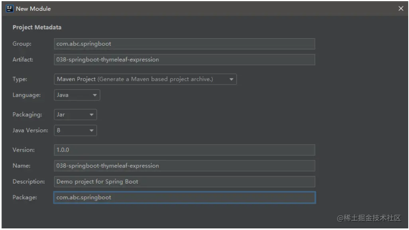Close the New Module dialog
Viewport: 409px width, 230px height.
coord(401,9)
